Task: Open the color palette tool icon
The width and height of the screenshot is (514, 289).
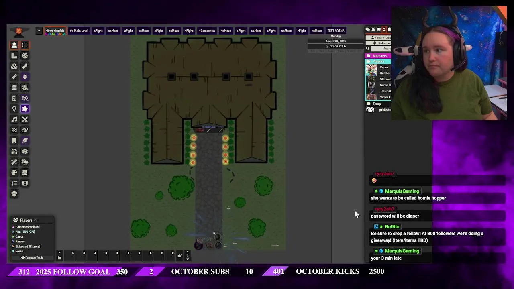Action: 14,173
